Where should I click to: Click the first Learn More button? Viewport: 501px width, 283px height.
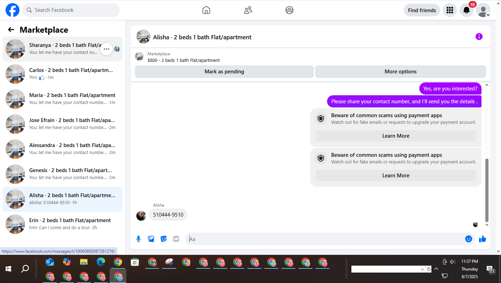[396, 136]
